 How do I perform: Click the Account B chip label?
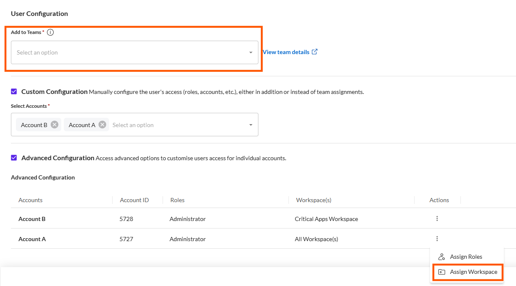click(34, 125)
